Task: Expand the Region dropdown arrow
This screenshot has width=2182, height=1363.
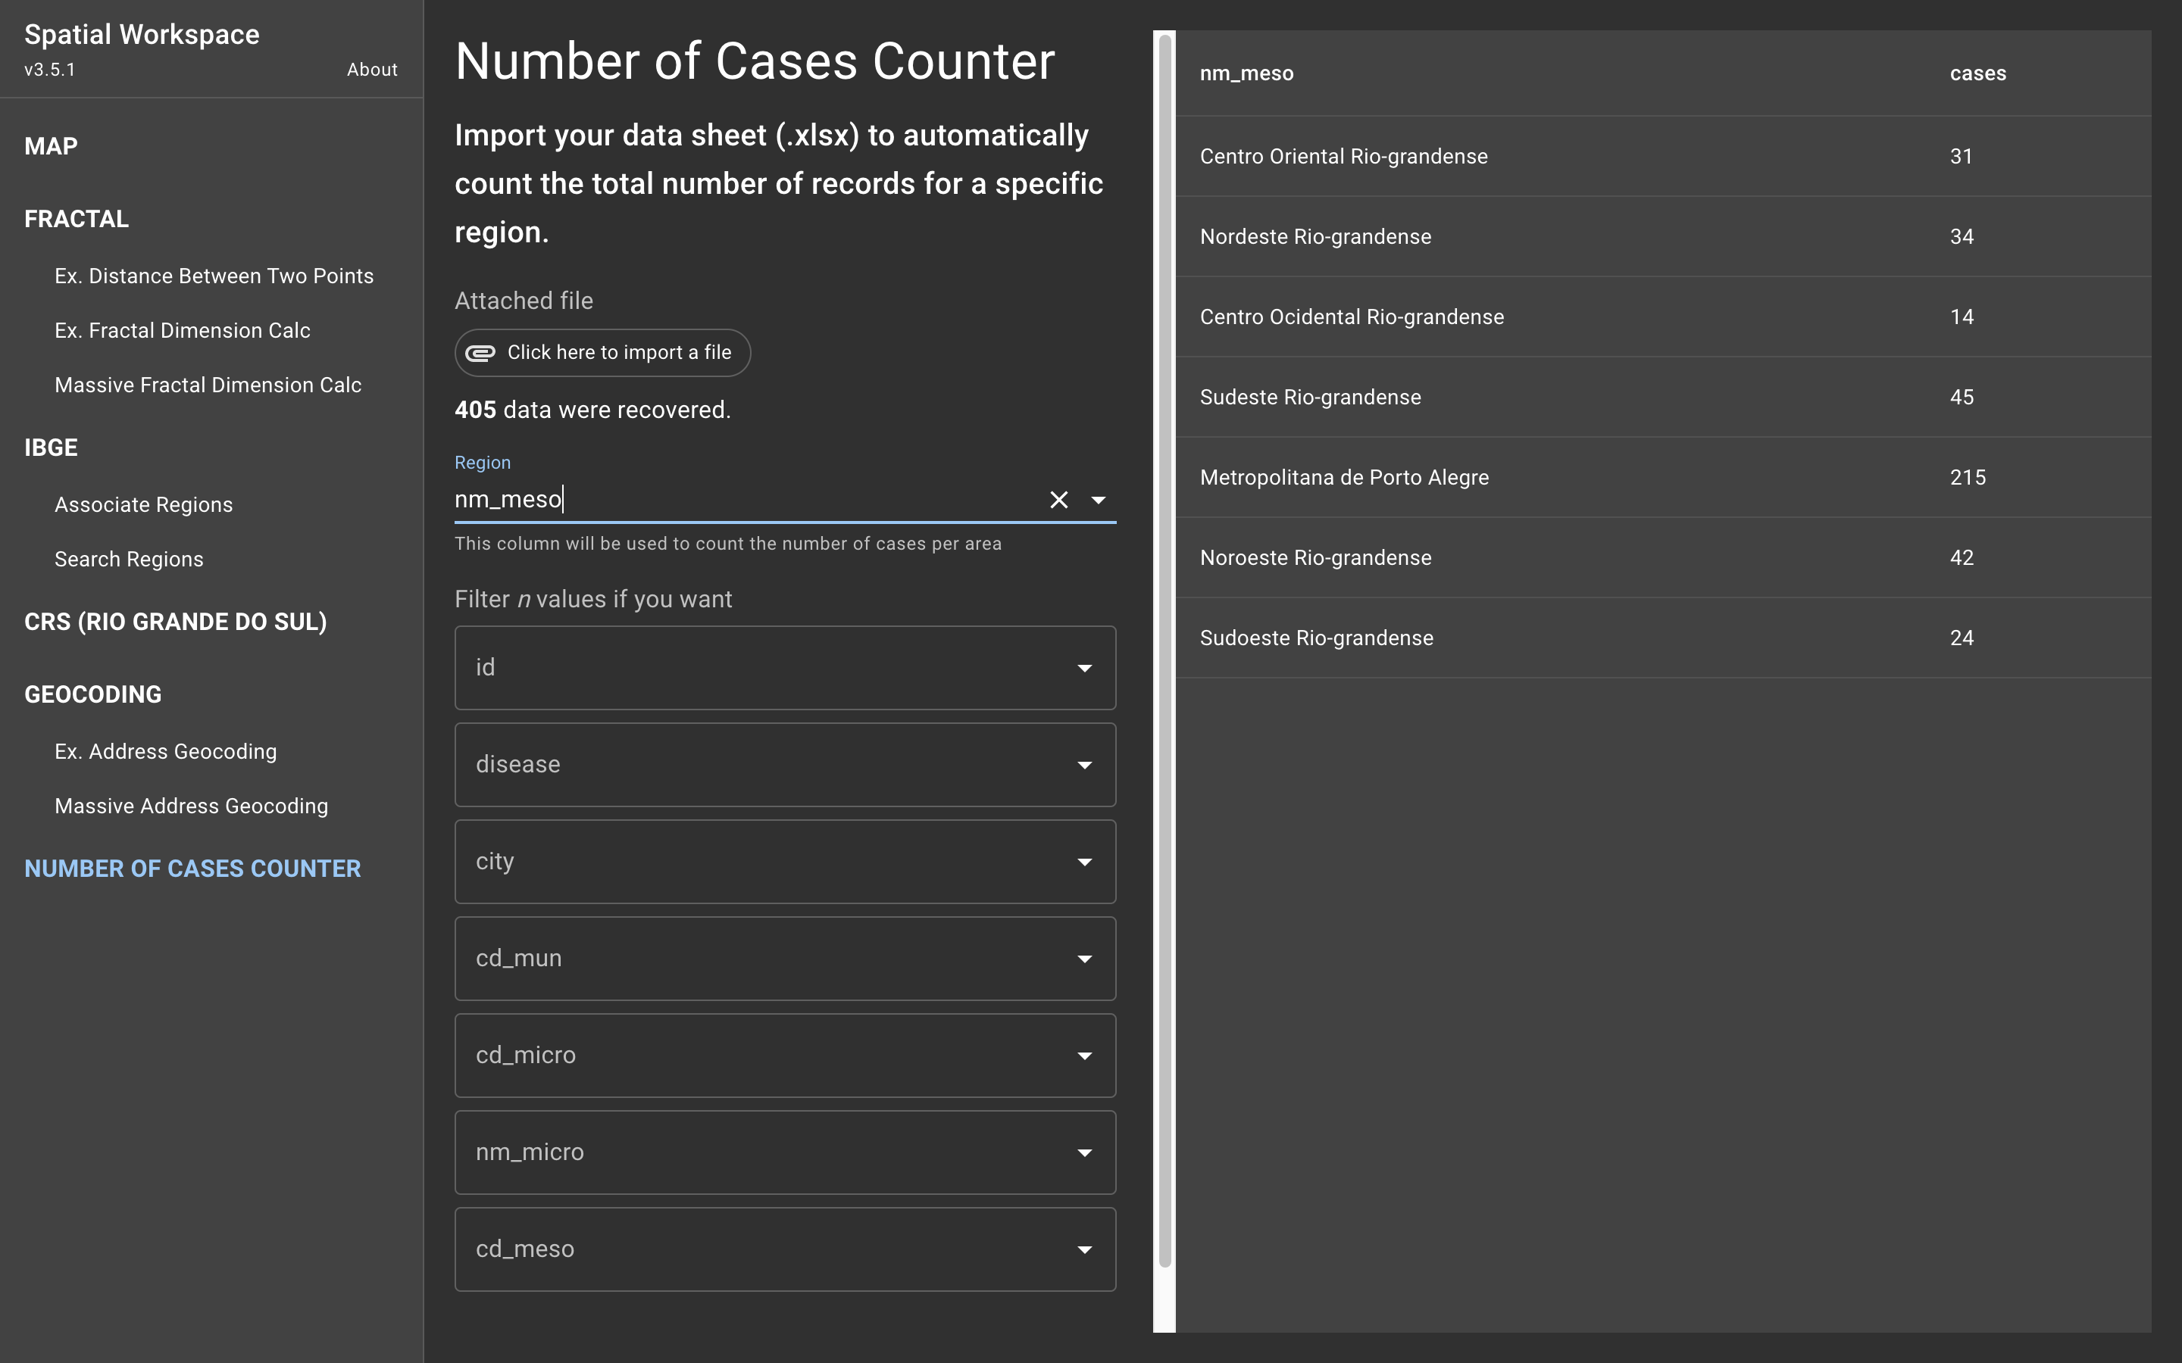Action: click(x=1099, y=500)
